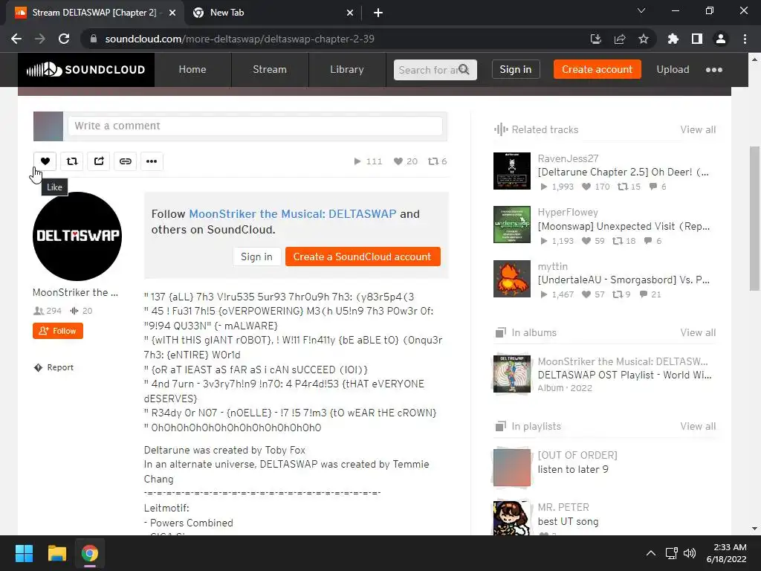The image size is (761, 571).
Task: Go to Home in SoundCloud navigation
Action: (192, 69)
